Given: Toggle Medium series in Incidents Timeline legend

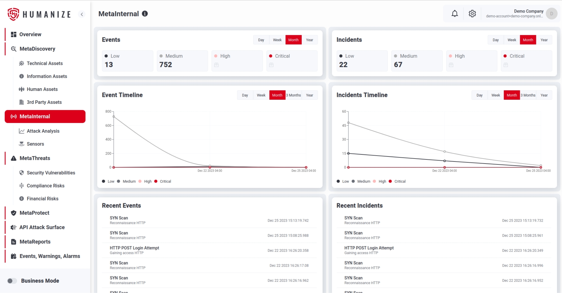Looking at the screenshot, I should click(x=361, y=181).
